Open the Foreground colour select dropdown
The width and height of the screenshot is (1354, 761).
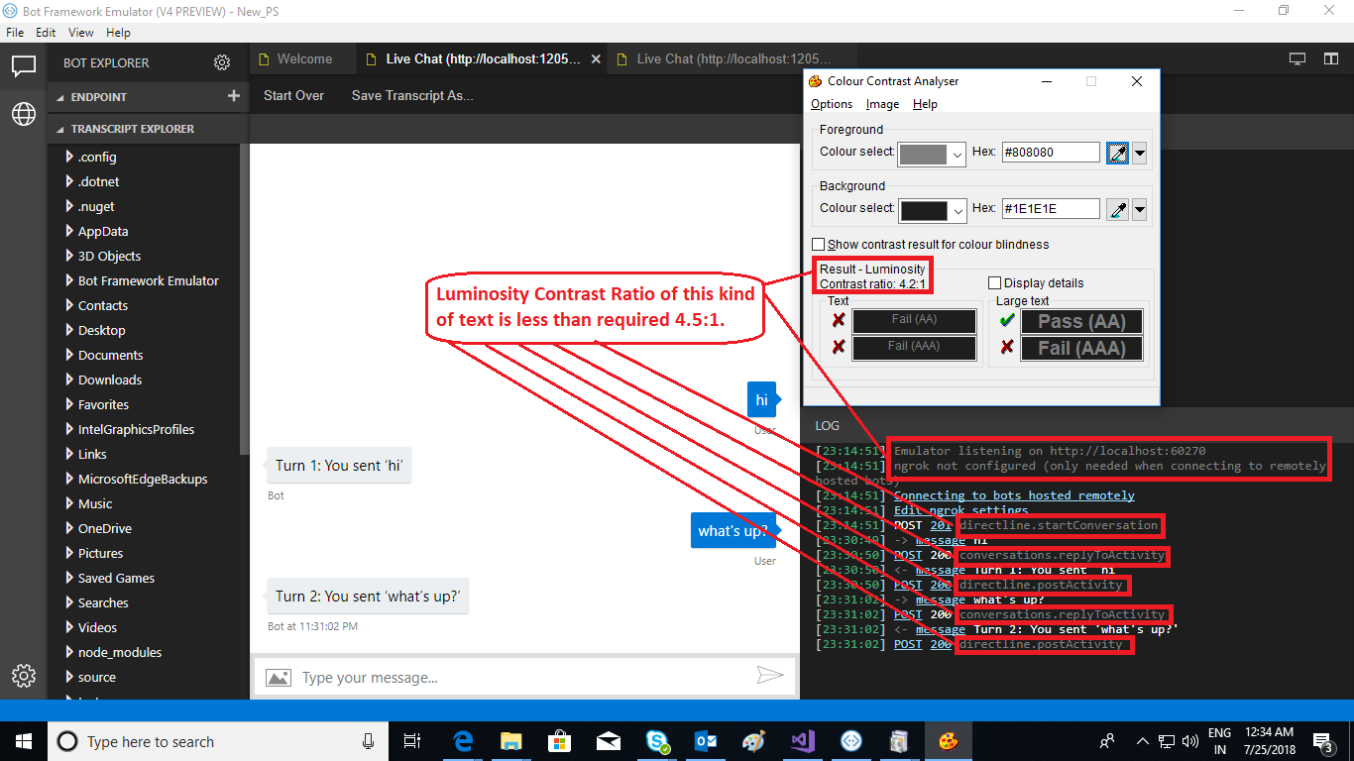click(958, 154)
